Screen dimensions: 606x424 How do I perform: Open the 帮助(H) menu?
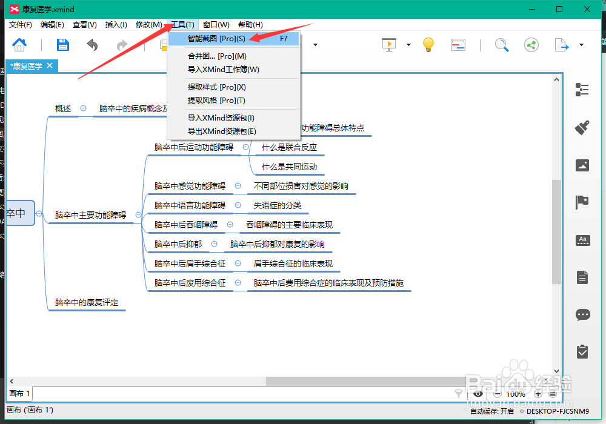coord(250,25)
